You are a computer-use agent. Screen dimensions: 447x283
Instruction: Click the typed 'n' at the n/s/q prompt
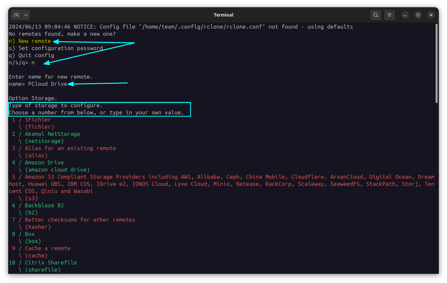pyautogui.click(x=33, y=62)
